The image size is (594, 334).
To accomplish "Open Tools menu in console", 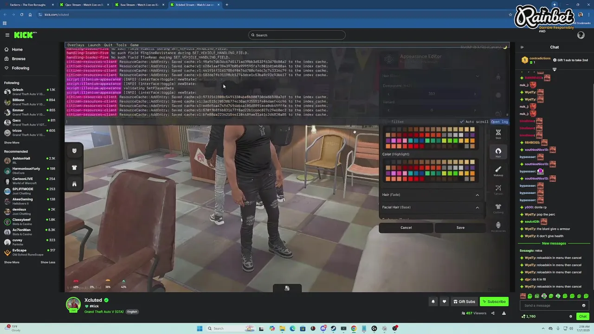I will (121, 45).
